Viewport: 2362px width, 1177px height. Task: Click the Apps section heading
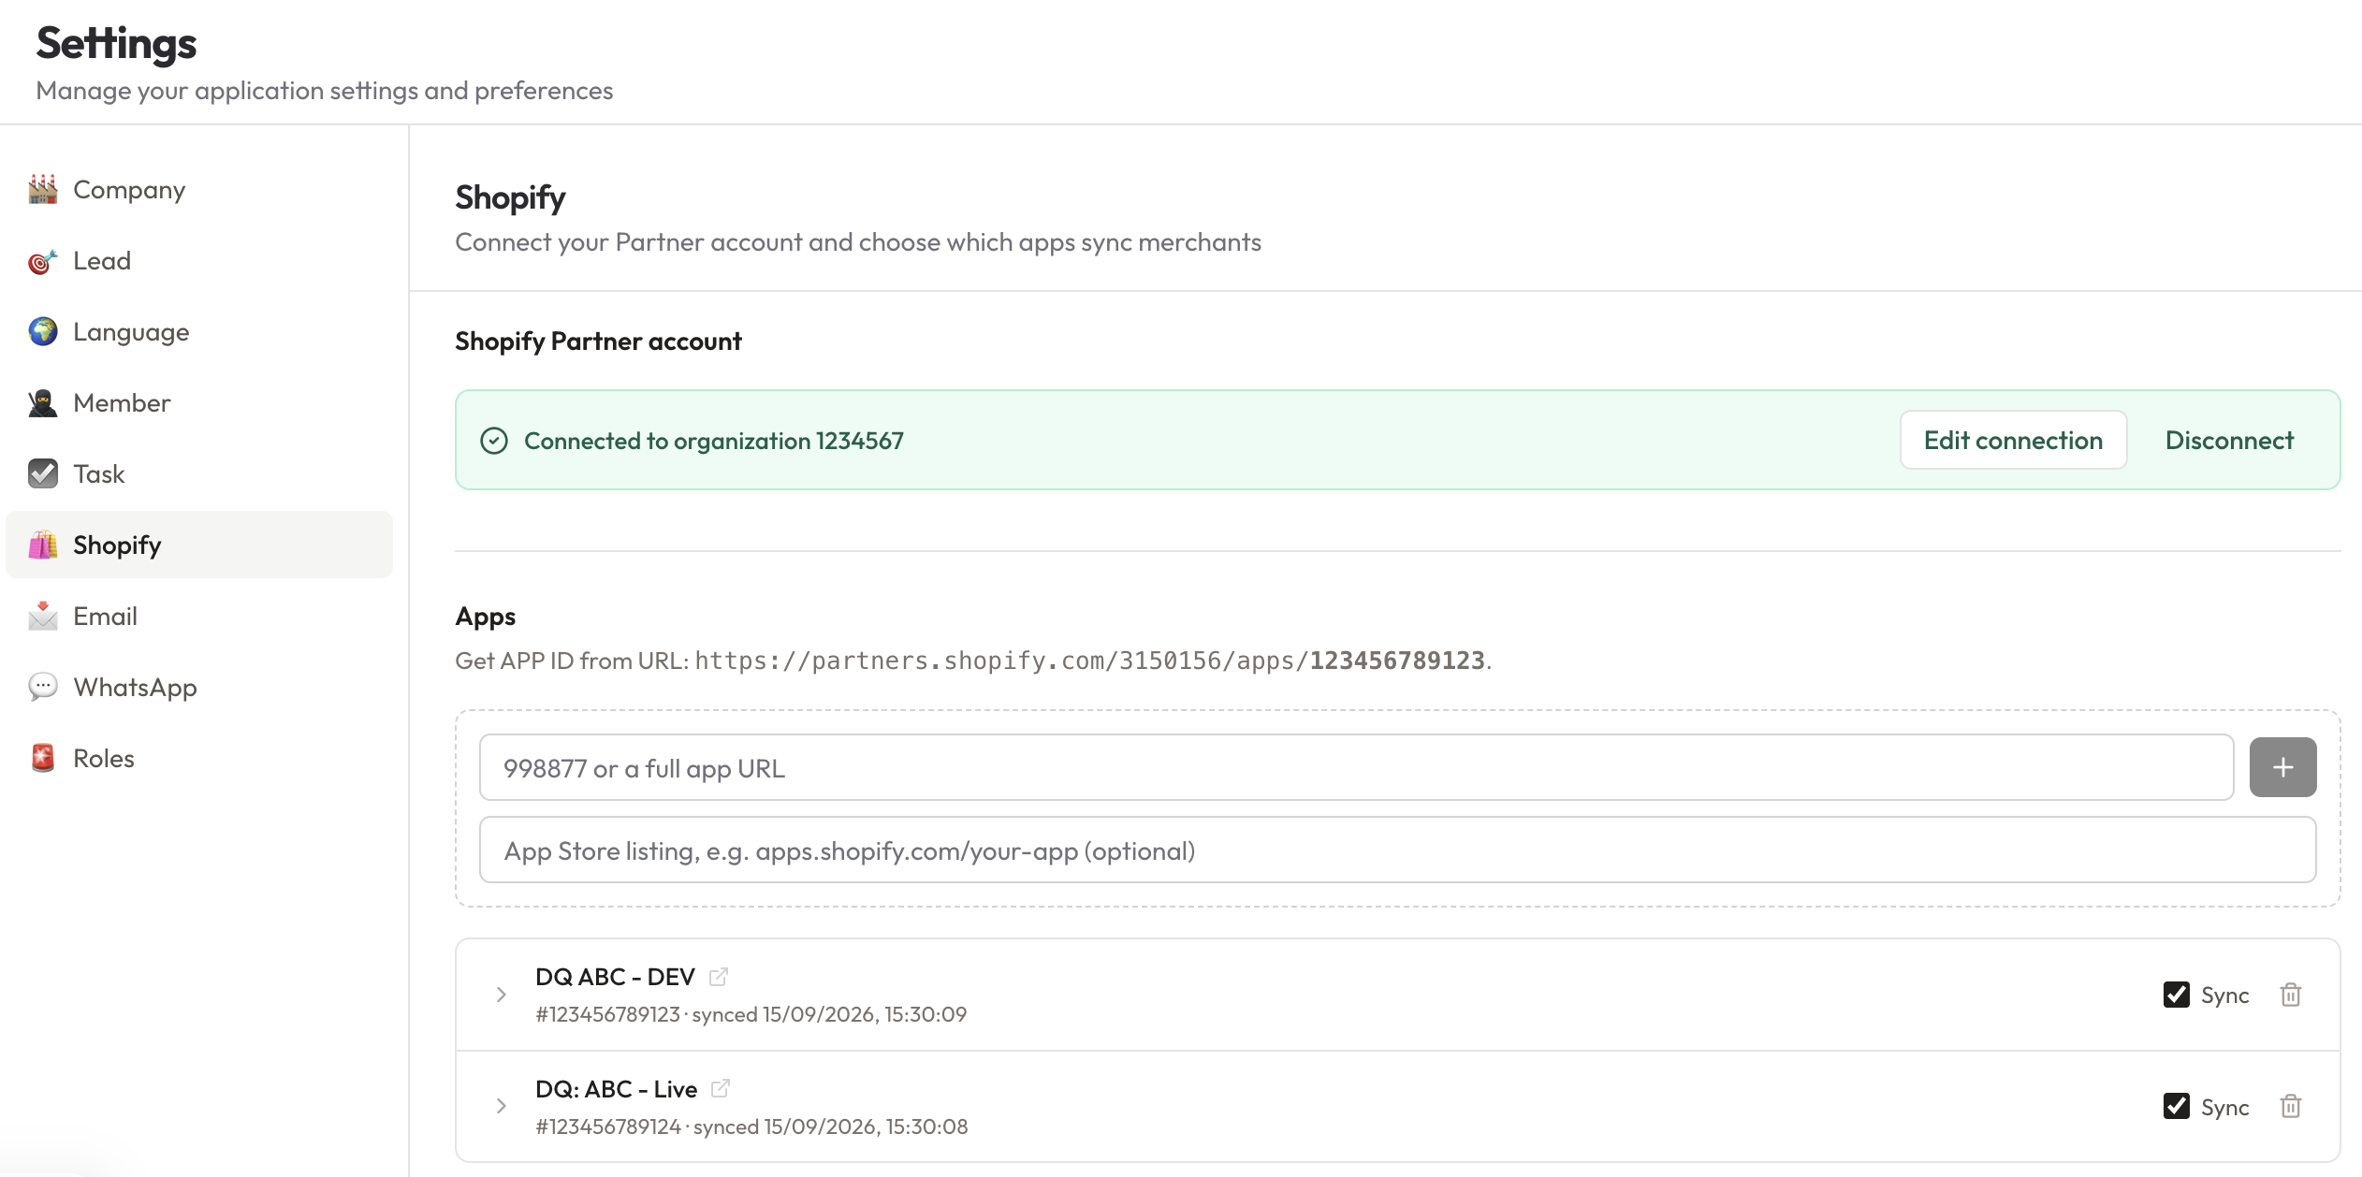[485, 617]
